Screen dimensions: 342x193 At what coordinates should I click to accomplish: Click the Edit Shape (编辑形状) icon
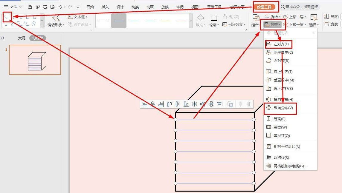[56, 18]
